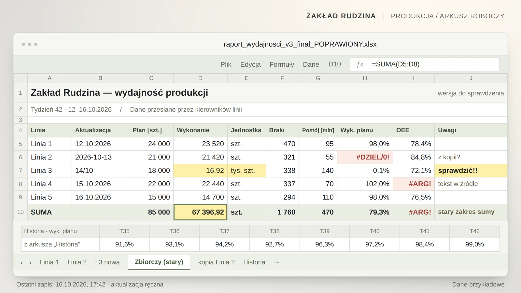The height and width of the screenshot is (293, 521).
Task: Select the 0,1% plan completion cell
Action: 365,171
